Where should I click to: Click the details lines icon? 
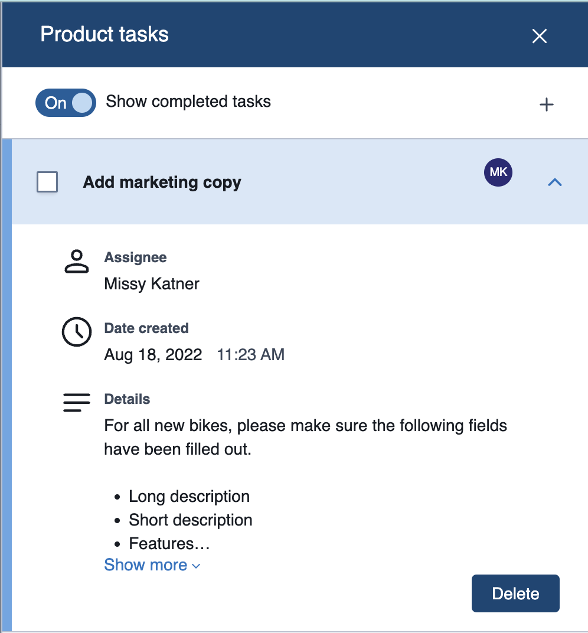pos(77,403)
